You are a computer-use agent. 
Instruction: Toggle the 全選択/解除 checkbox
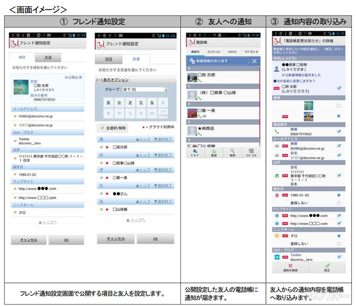click(x=103, y=128)
